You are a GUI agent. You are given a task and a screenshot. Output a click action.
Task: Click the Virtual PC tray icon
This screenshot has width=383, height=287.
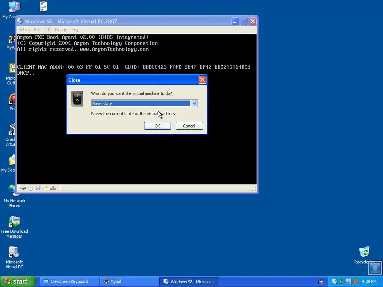click(x=335, y=281)
